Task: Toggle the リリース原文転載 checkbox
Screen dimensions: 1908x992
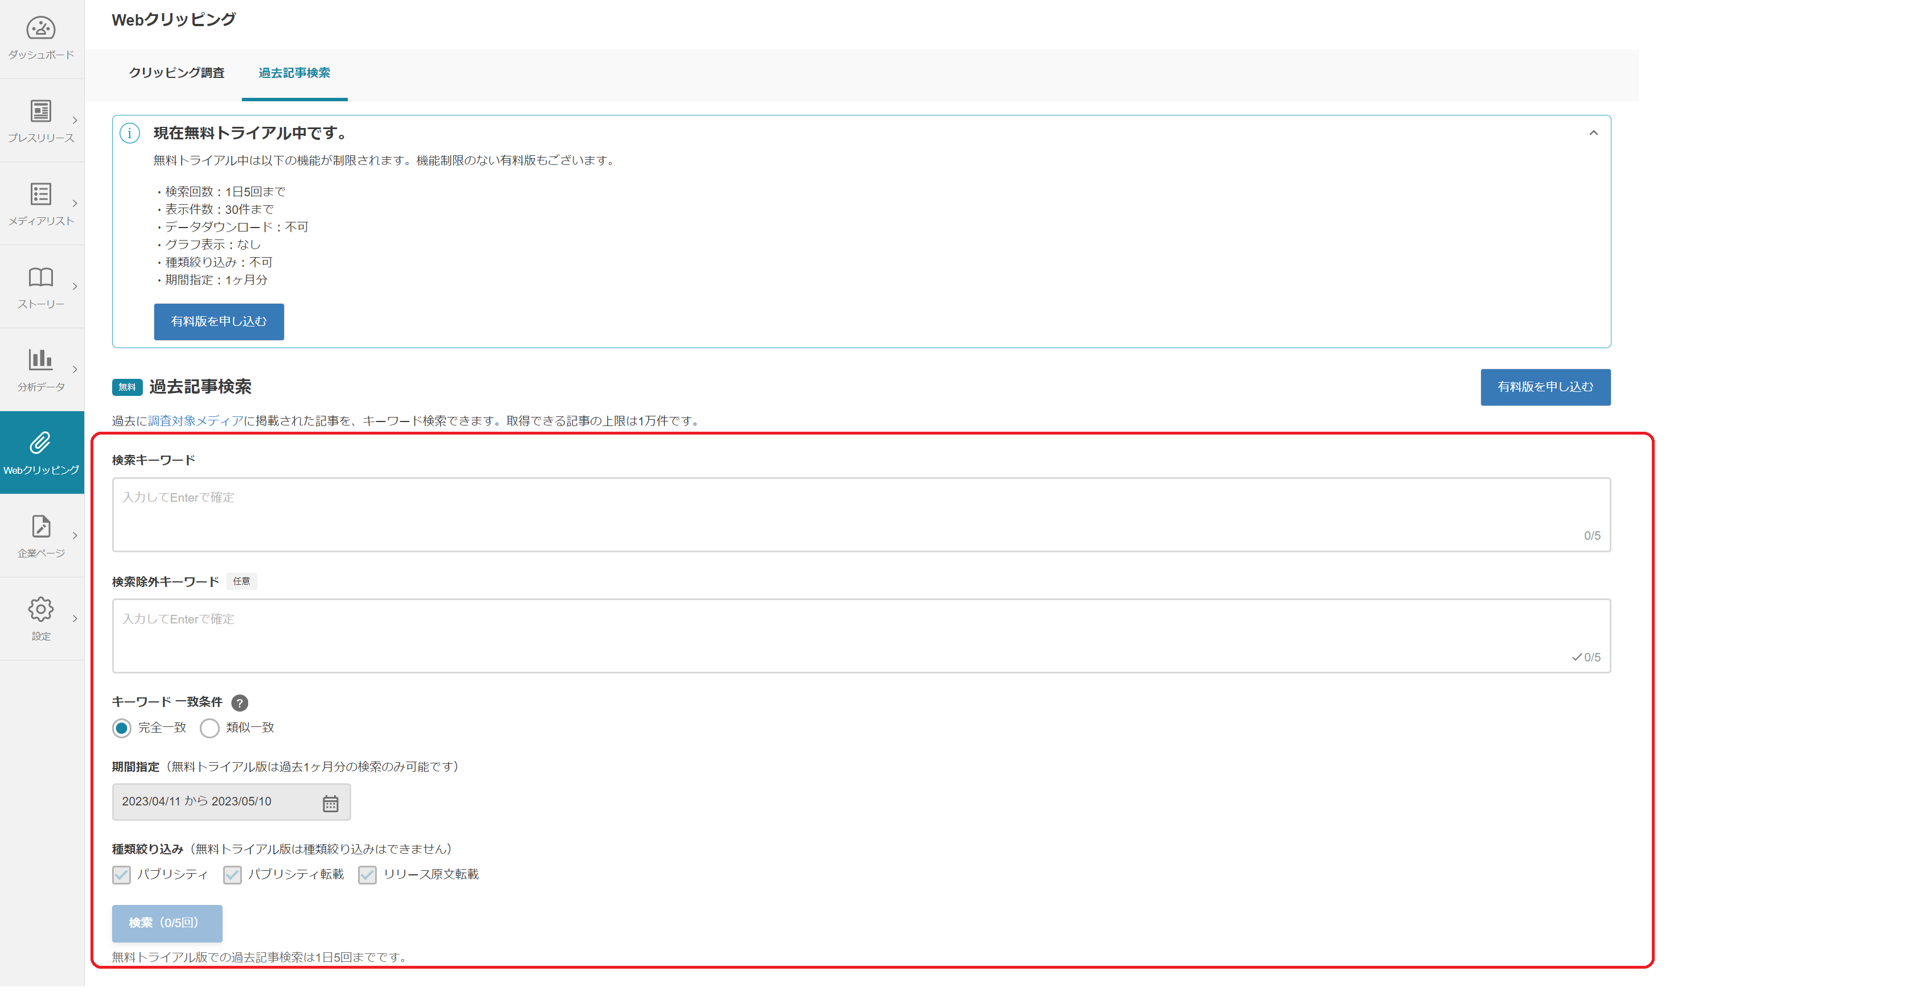Action: (x=367, y=876)
